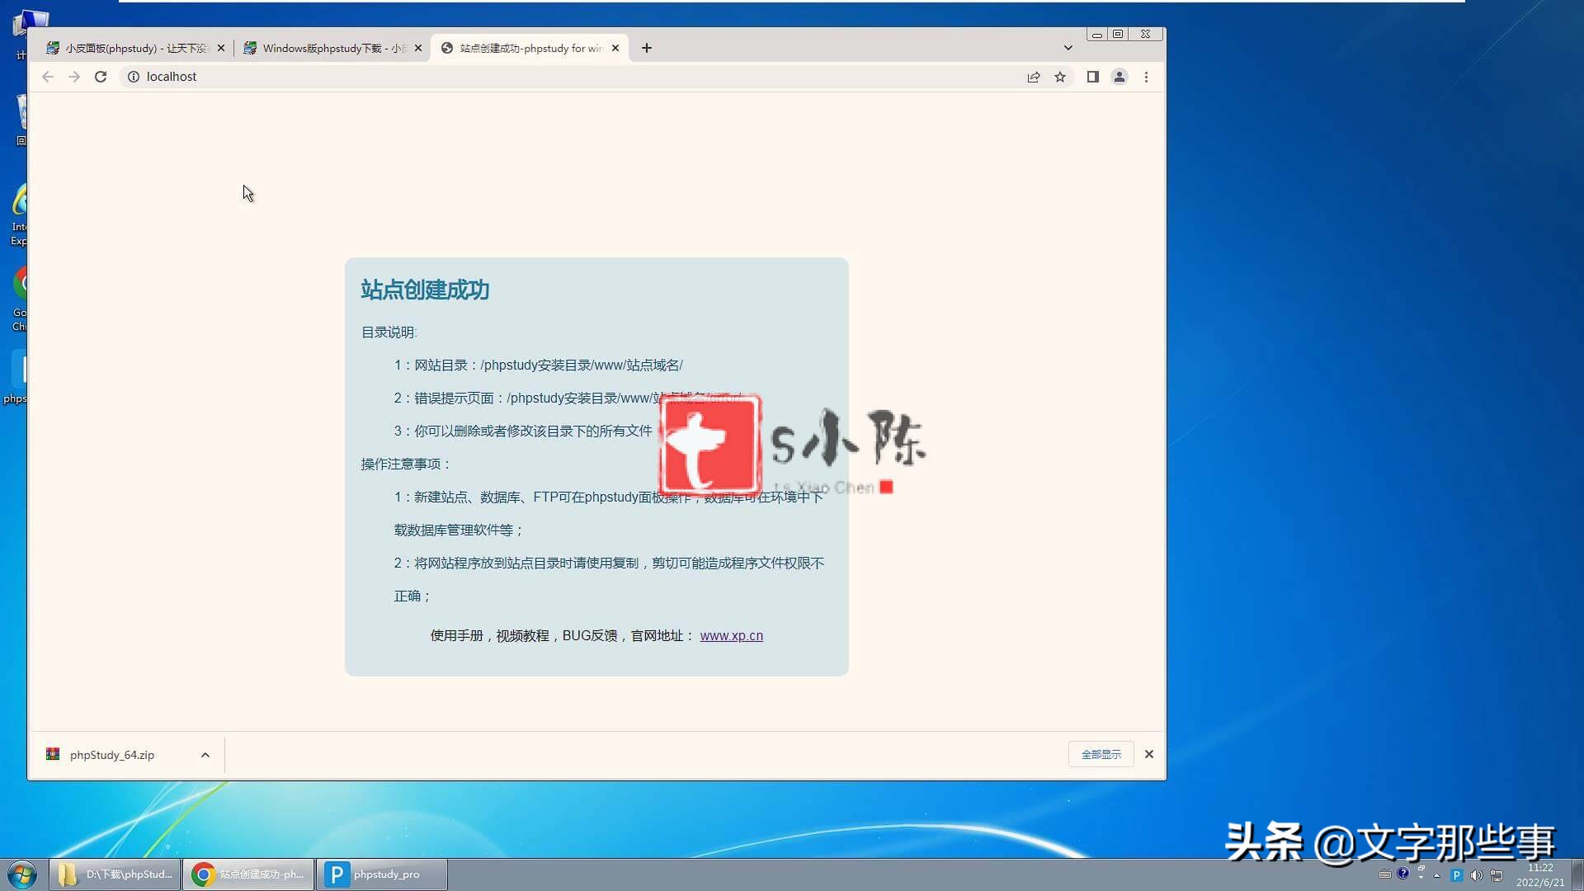Open Chrome's side panel icon
Screen dimensions: 1584x891
pos(1092,76)
